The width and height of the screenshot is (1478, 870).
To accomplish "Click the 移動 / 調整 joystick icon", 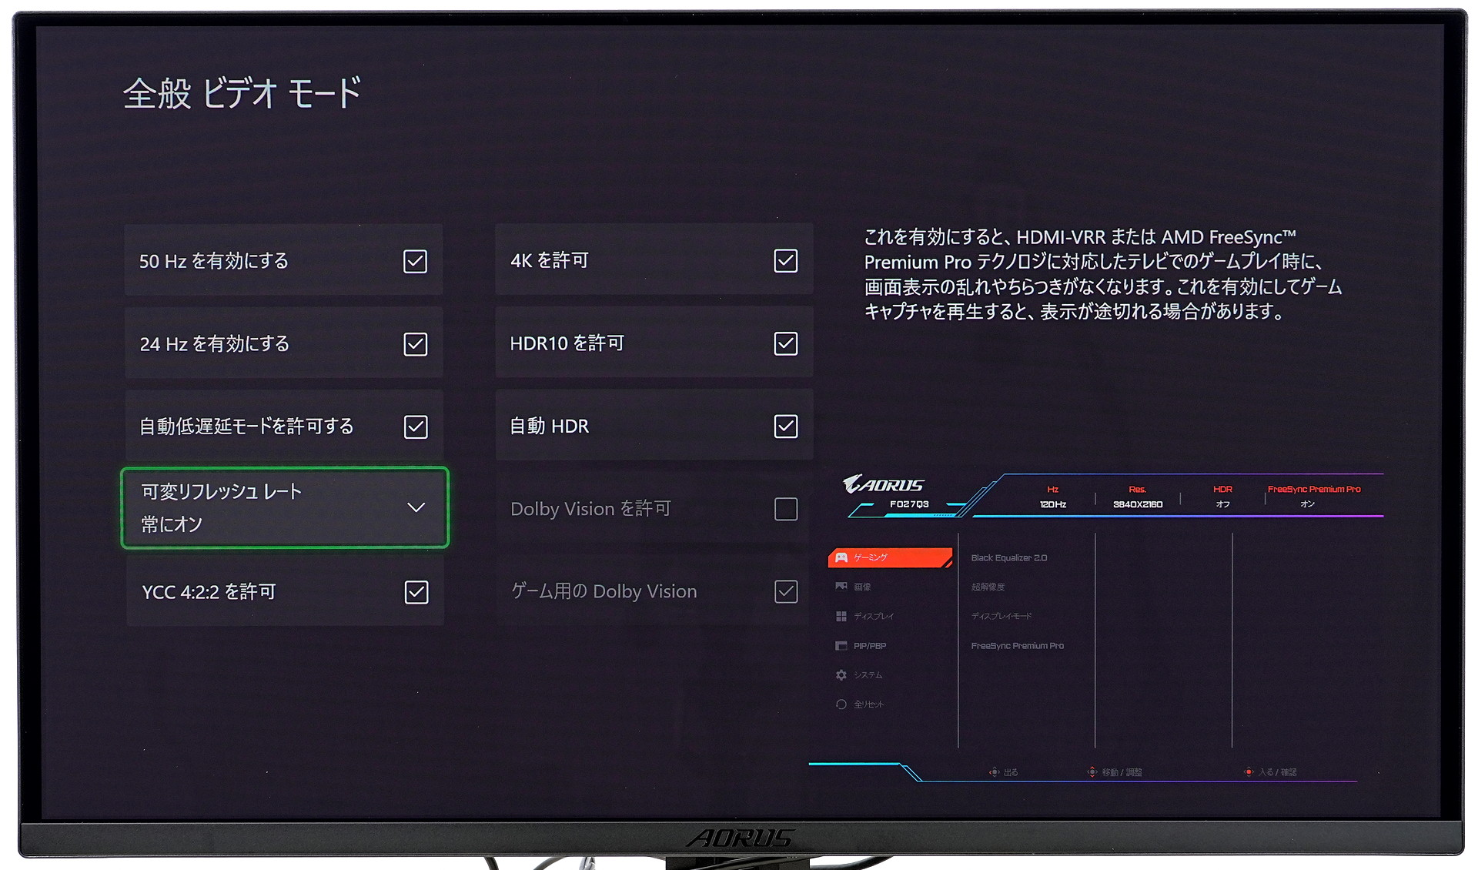I will coord(1092,771).
